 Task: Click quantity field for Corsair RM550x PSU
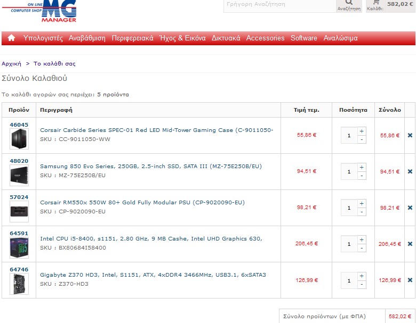click(x=349, y=208)
